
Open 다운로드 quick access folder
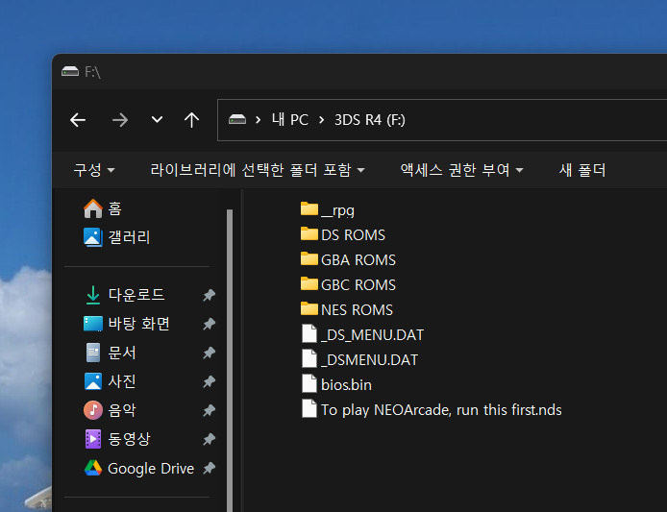[x=124, y=295]
